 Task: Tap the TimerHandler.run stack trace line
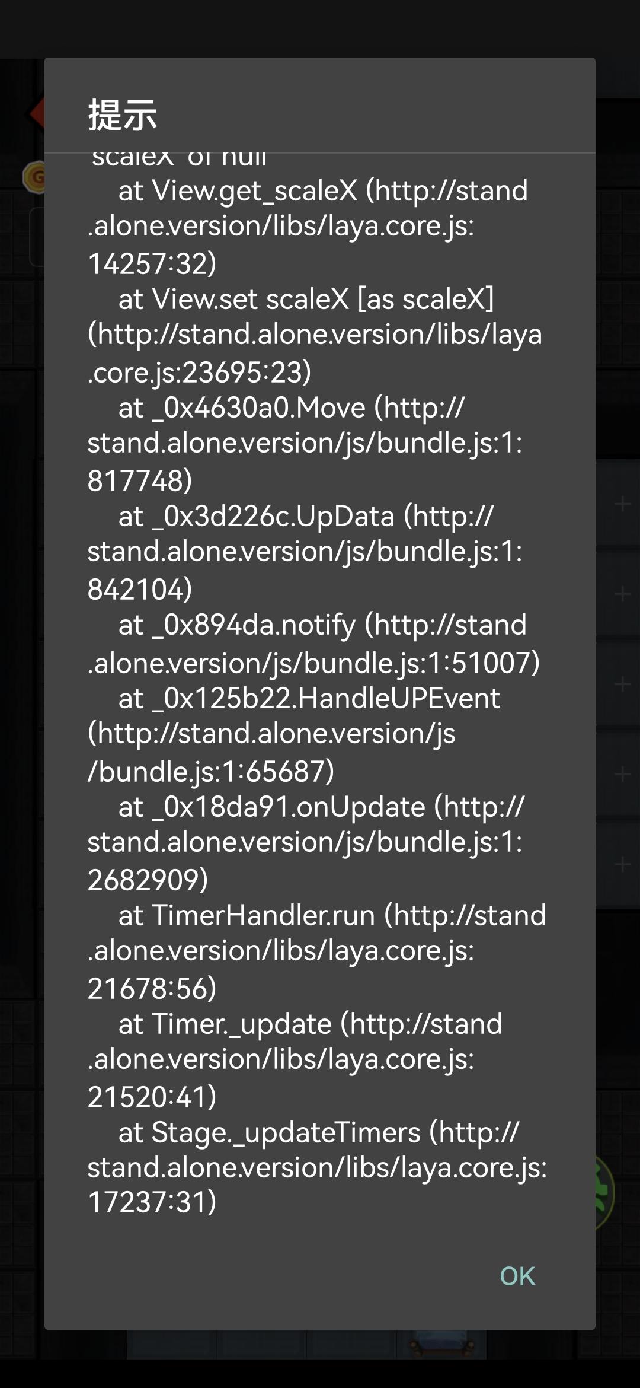click(317, 951)
